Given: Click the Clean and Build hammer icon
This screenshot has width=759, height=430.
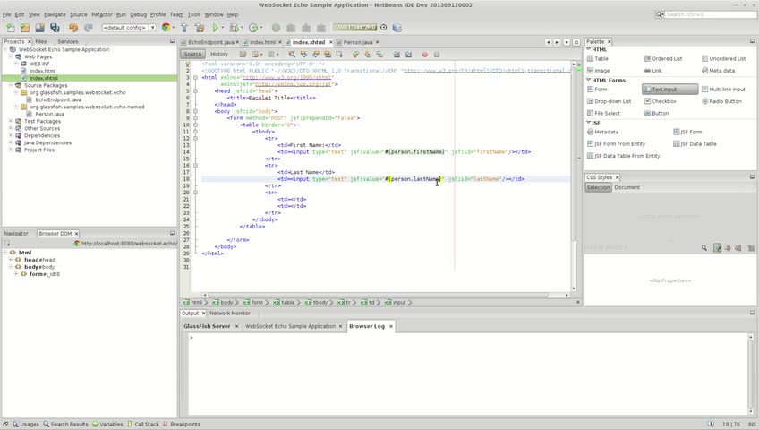Looking at the screenshot, I should pyautogui.click(x=200, y=28).
